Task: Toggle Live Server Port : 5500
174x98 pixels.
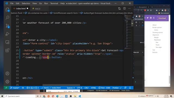Action: click(x=104, y=88)
